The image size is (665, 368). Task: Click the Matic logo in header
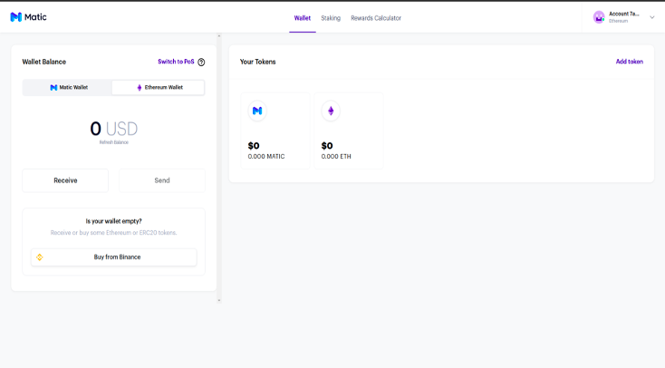click(x=28, y=17)
